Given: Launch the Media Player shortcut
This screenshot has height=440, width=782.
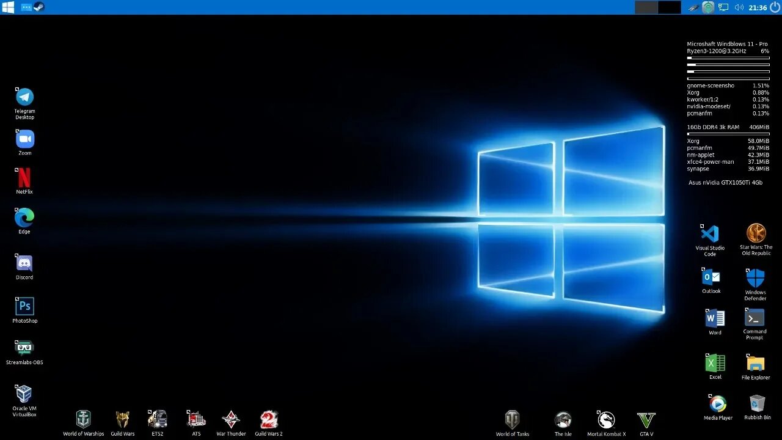Looking at the screenshot, I should (717, 403).
